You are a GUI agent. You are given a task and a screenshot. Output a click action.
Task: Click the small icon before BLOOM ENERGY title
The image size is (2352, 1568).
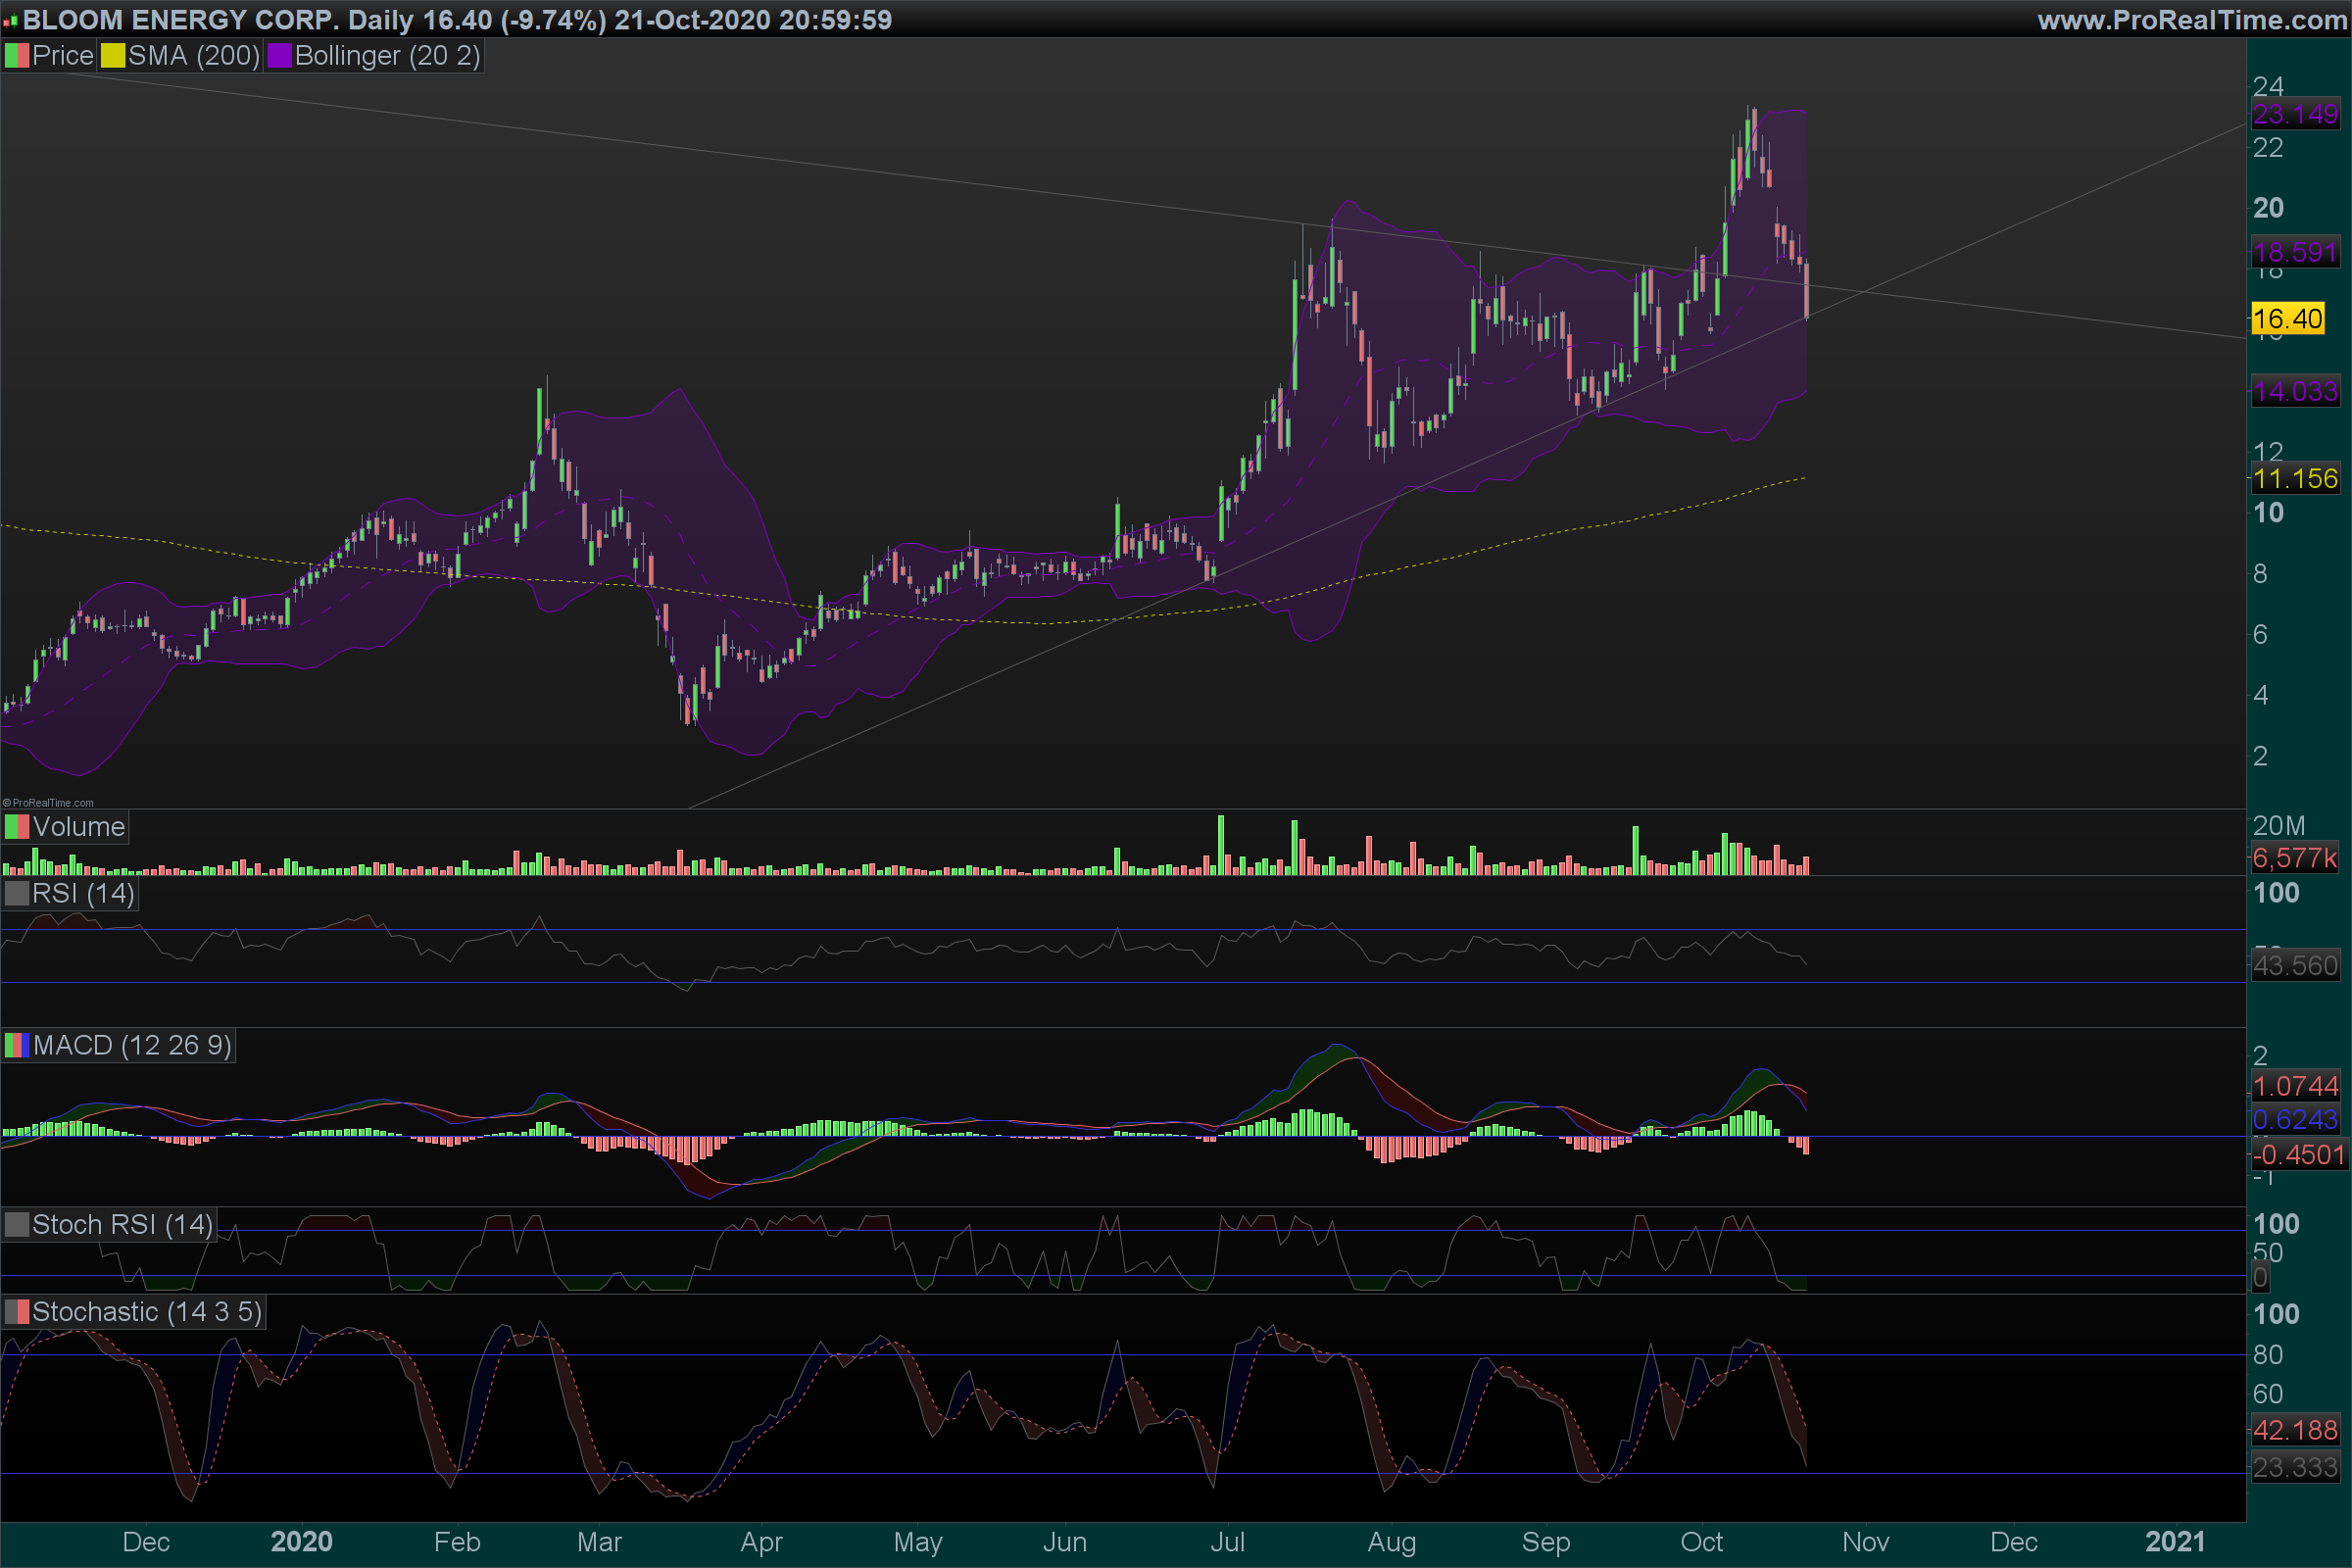pyautogui.click(x=10, y=20)
